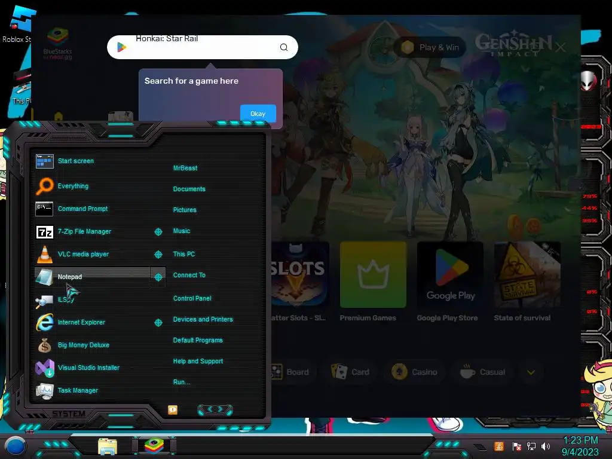Screen dimensions: 612x459
Task: Open Pictures folder link
Action: 185,210
